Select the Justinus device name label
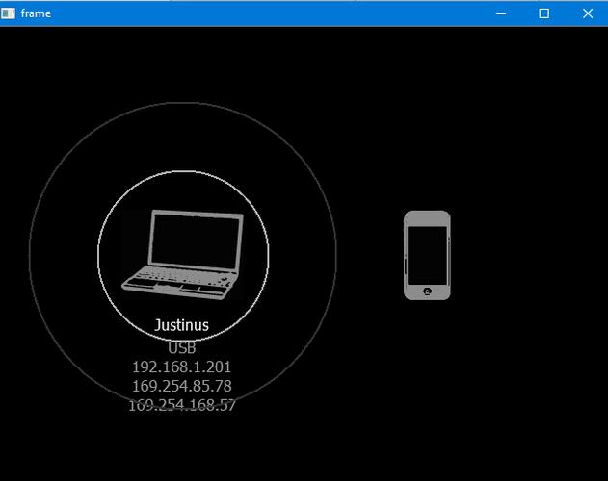This screenshot has height=481, width=608. 181,325
